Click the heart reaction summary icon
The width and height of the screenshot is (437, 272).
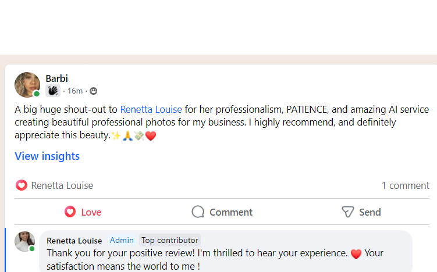pos(22,185)
